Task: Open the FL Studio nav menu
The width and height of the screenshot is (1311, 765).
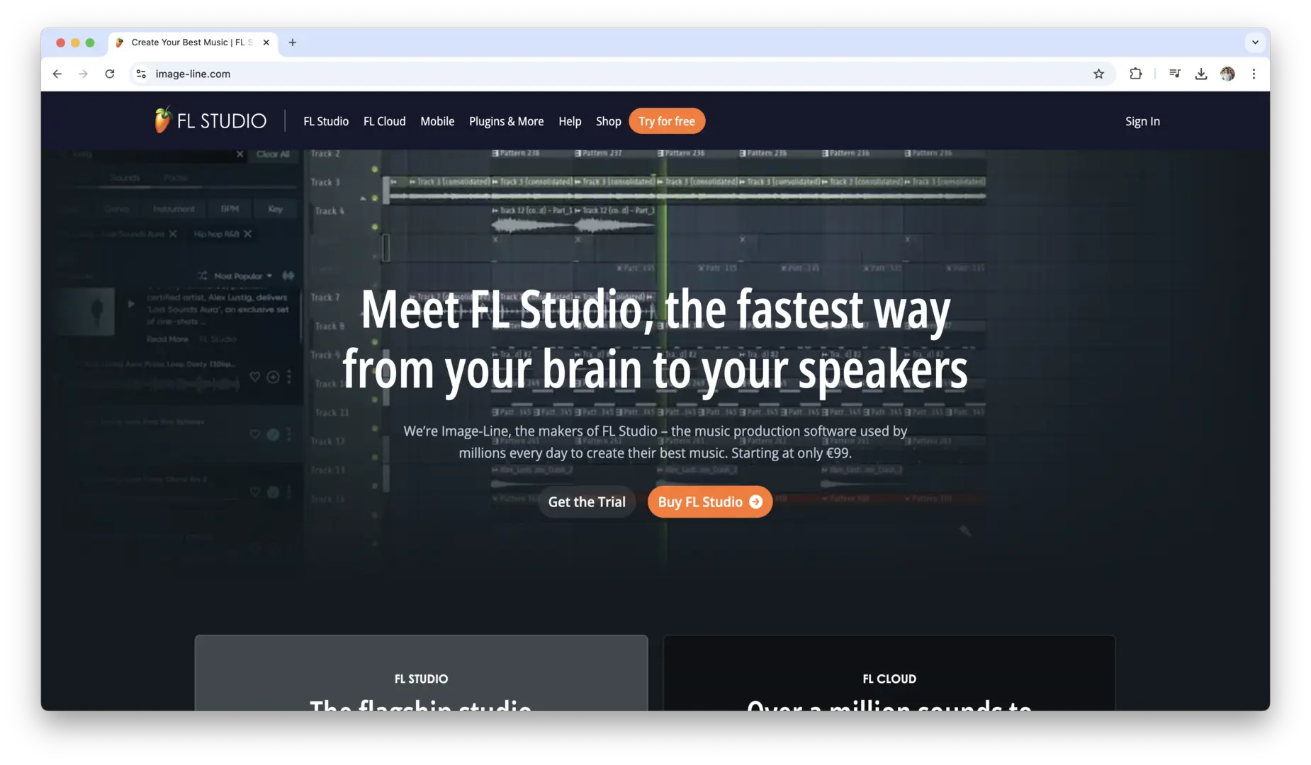Action: click(326, 121)
